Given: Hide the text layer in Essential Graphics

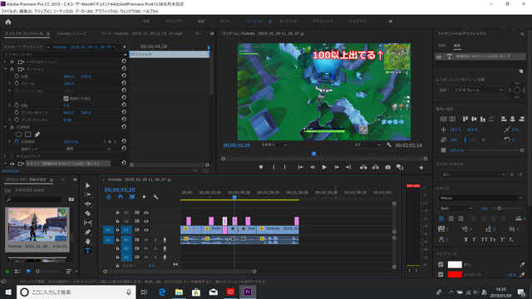Looking at the screenshot, I should 439,56.
